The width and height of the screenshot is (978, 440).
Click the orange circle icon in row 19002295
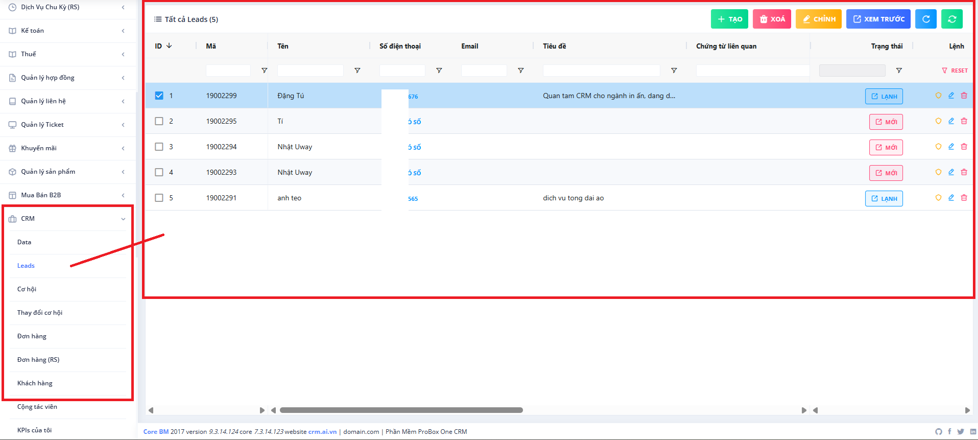(x=938, y=121)
